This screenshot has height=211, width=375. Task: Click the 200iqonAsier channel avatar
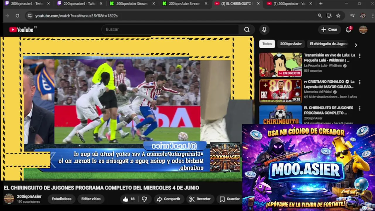click(x=9, y=199)
